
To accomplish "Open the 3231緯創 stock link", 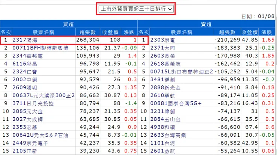I will [x=163, y=111].
